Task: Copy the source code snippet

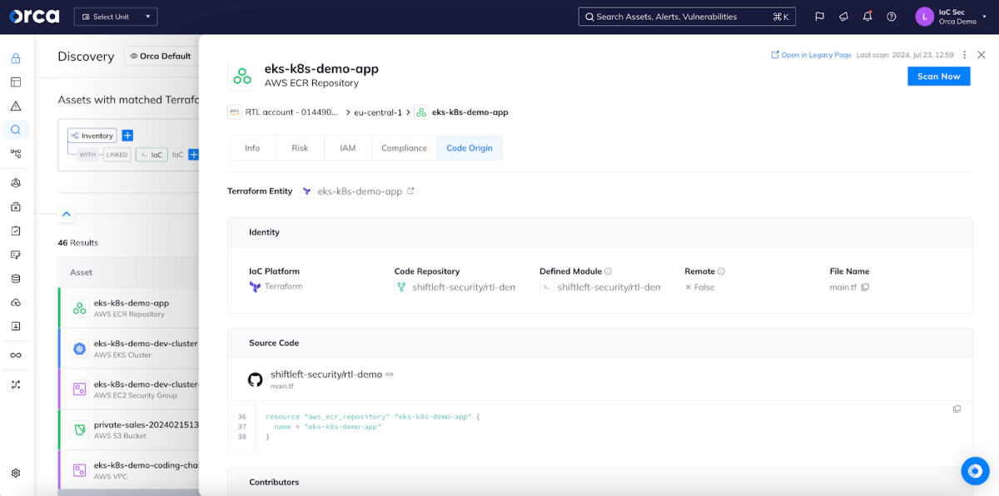Action: [957, 409]
